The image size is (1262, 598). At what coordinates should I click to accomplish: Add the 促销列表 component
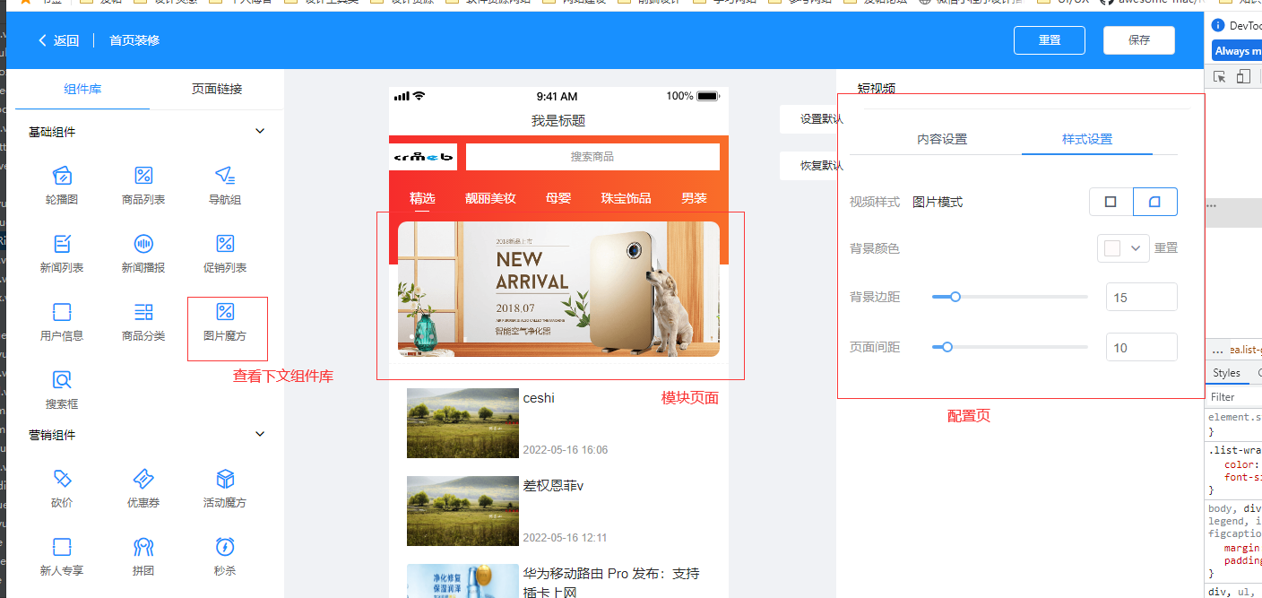click(x=225, y=253)
